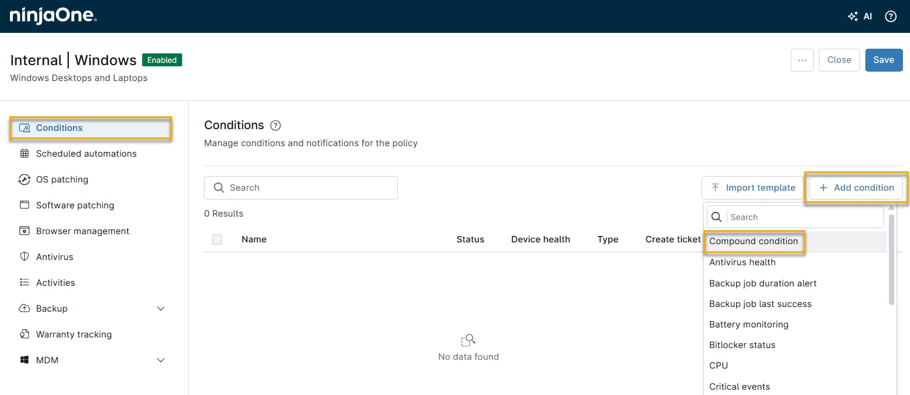This screenshot has width=910, height=395.
Task: Click the Activities list icon
Action: click(25, 283)
